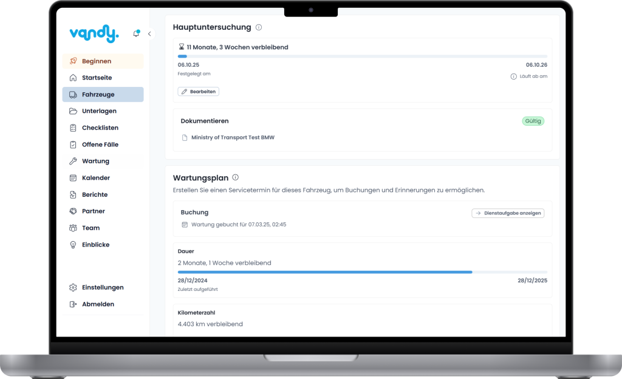The width and height of the screenshot is (622, 379).
Task: Open the Berichte section
Action: click(x=95, y=195)
